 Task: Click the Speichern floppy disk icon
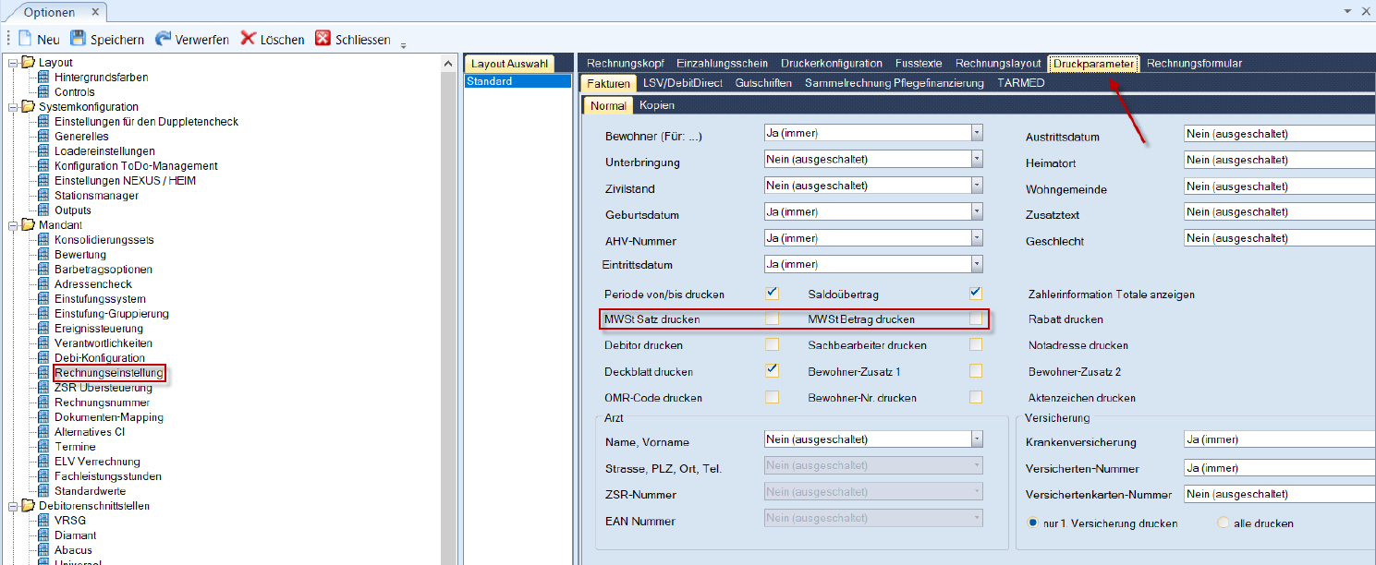pos(78,39)
